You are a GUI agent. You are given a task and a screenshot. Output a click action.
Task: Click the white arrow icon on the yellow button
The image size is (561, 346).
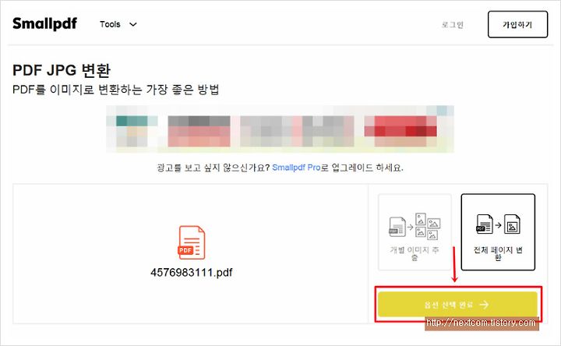[484, 305]
